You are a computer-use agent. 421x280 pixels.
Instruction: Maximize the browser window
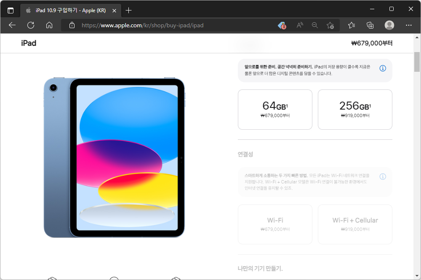(392, 9)
